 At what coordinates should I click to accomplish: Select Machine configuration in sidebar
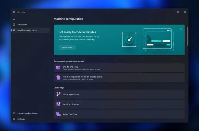click(31, 30)
